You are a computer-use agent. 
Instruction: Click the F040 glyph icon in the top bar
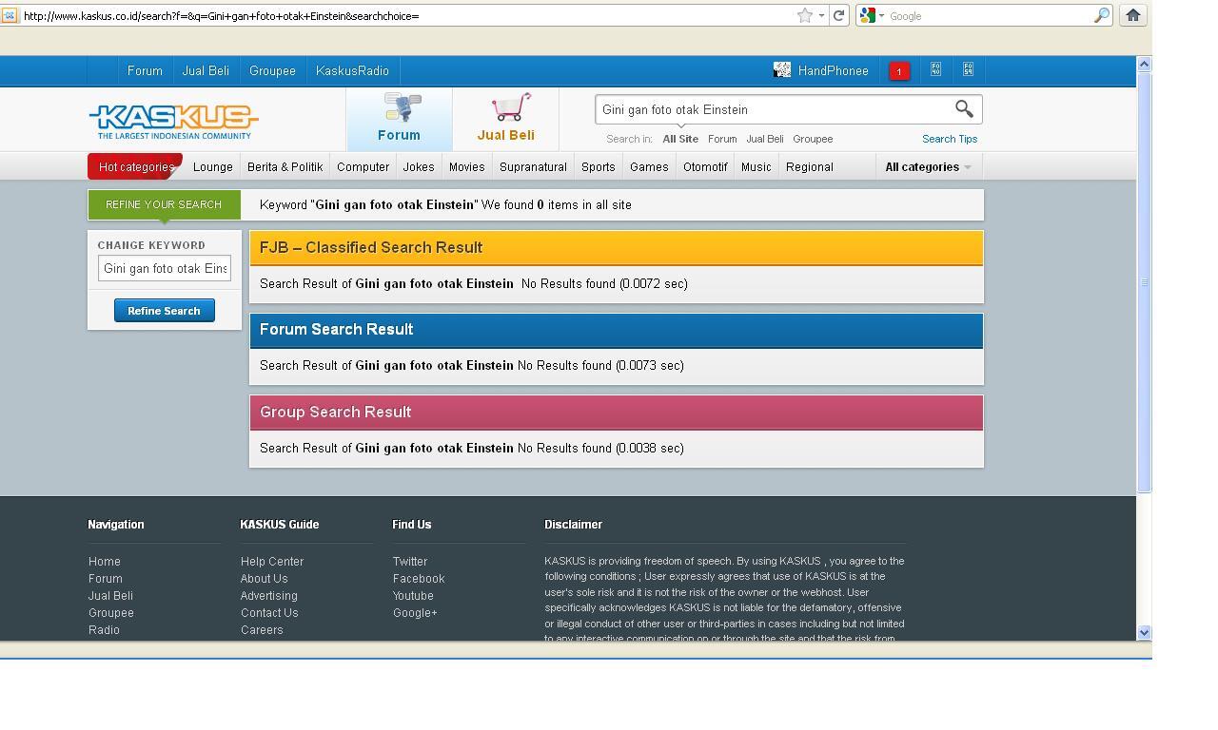[x=936, y=69]
